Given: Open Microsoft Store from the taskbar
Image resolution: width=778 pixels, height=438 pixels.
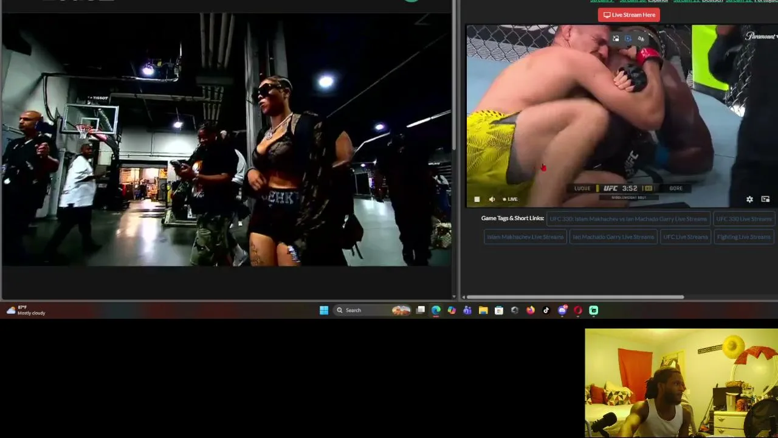Looking at the screenshot, I should [x=499, y=310].
